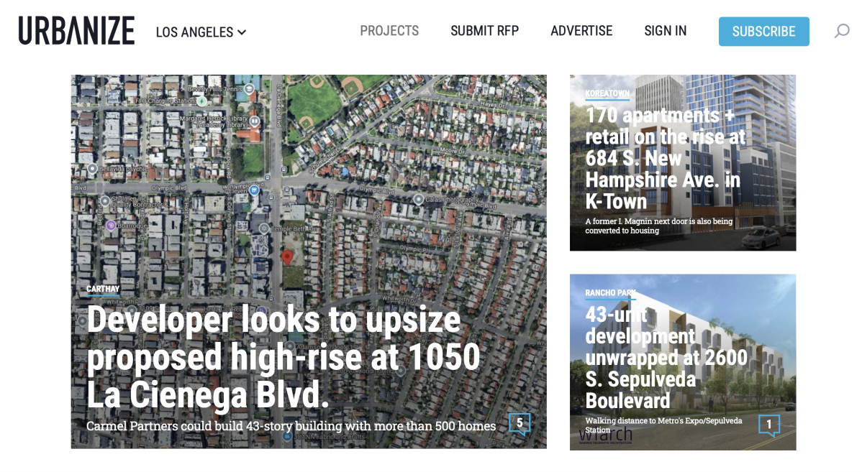The height and width of the screenshot is (472, 862).
Task: Click the Beverly Hills Tennis map marker
Action: point(249,88)
